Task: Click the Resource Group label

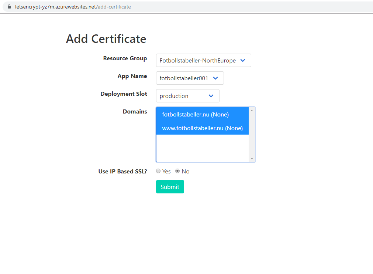Action: point(125,58)
